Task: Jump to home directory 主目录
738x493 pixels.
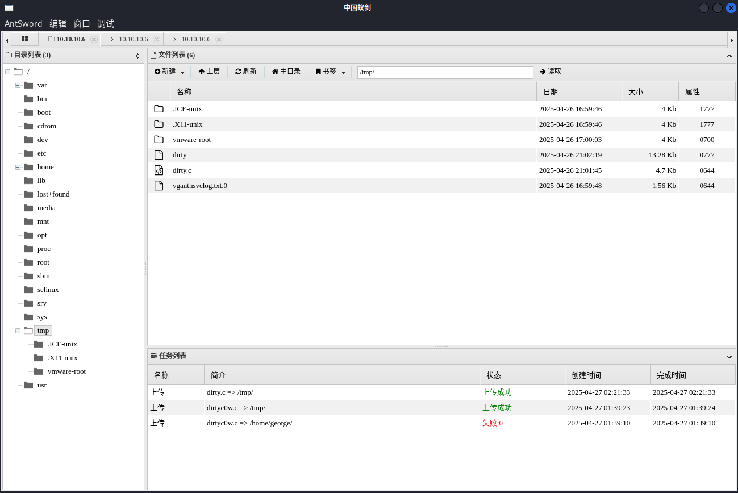Action: point(286,72)
